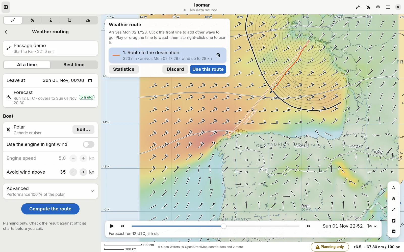Switch to the weather tab icon

click(32, 20)
